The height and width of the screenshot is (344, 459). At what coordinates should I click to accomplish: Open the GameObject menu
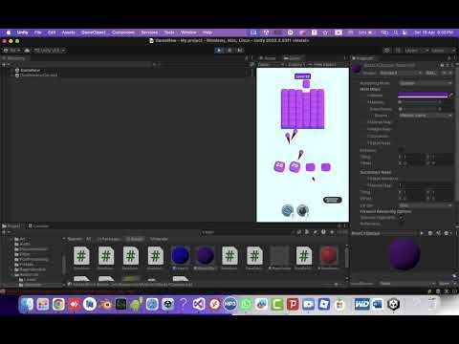pos(94,32)
